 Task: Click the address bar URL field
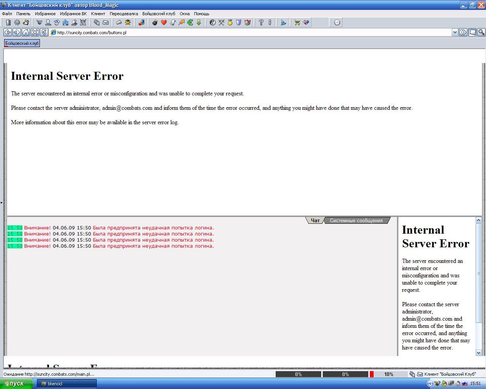[251, 32]
